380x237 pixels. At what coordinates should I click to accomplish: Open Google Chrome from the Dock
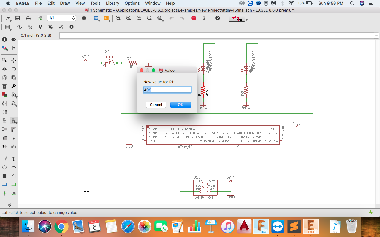pos(61,227)
